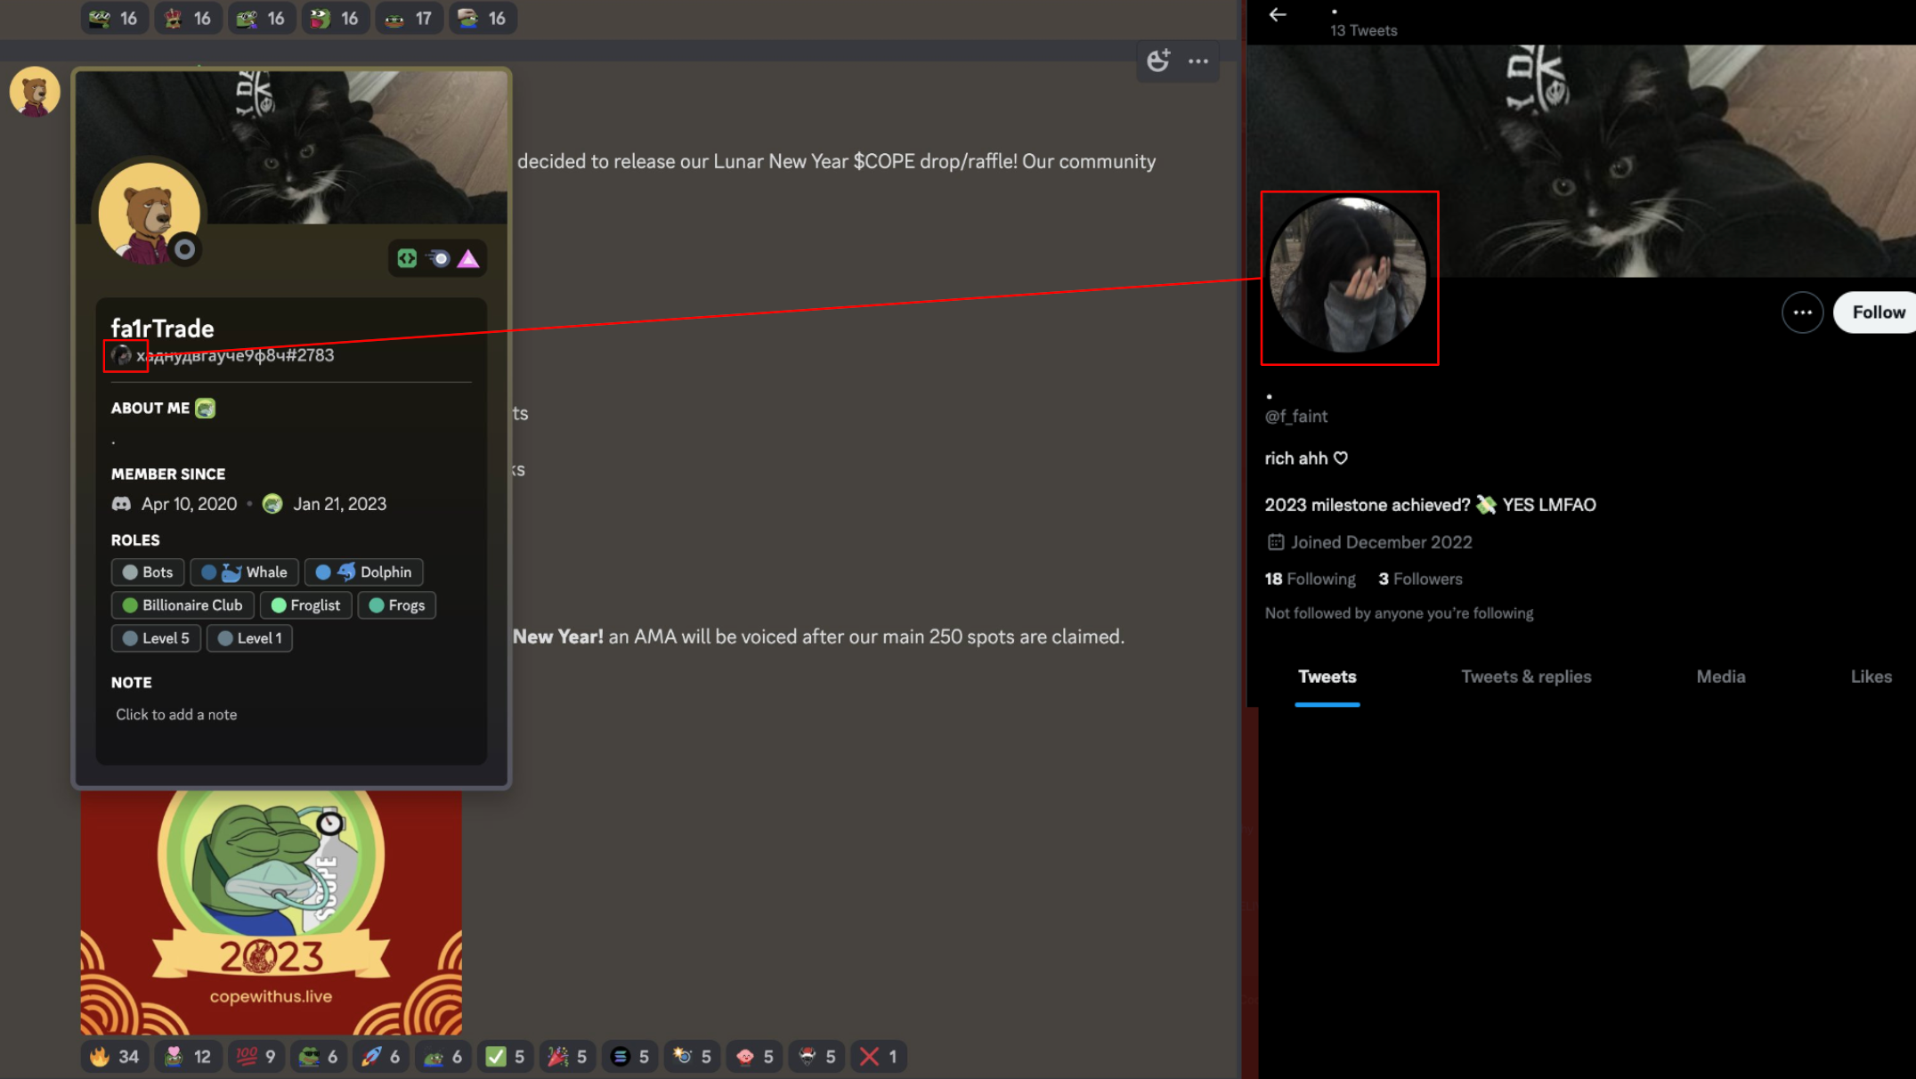
Task: Click the note field to add a note
Action: (176, 715)
